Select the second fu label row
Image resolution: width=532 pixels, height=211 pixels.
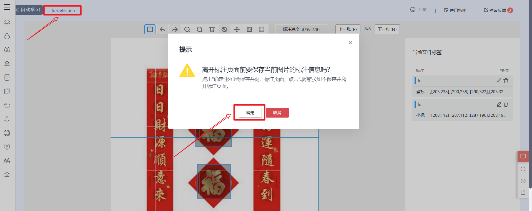point(463,104)
